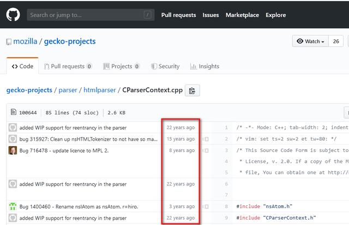Open the mozilla organization link

click(x=25, y=41)
